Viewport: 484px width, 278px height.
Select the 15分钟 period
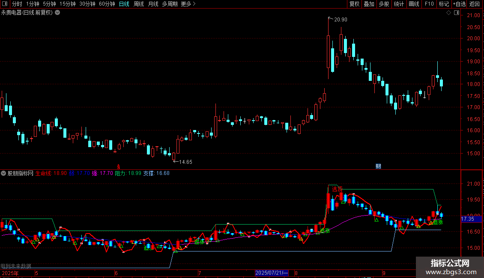coord(68,4)
